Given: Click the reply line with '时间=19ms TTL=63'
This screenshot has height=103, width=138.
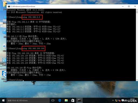Looking at the screenshot, I should 35,56.
